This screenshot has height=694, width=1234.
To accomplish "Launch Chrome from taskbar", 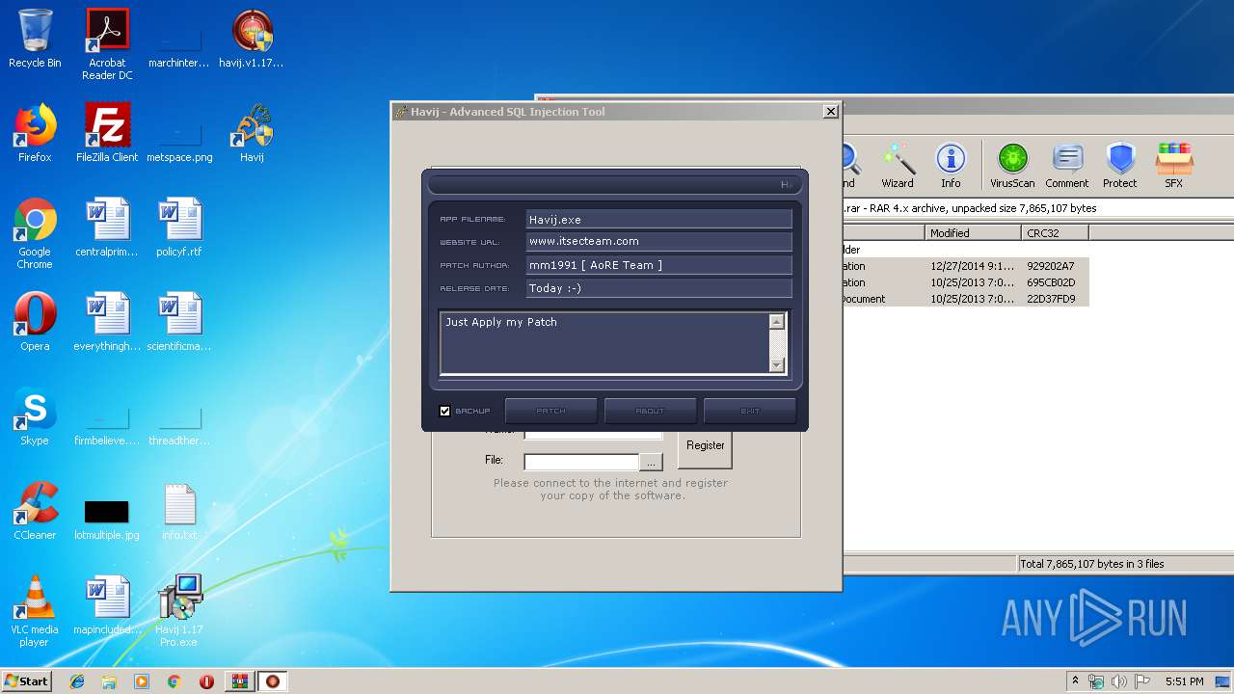I will coord(174,681).
